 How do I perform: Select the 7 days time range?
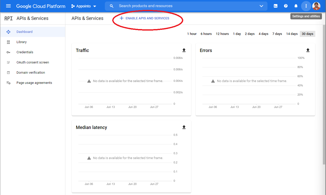(277, 34)
